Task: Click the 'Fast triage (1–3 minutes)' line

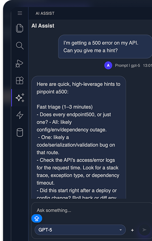Action: (65, 107)
